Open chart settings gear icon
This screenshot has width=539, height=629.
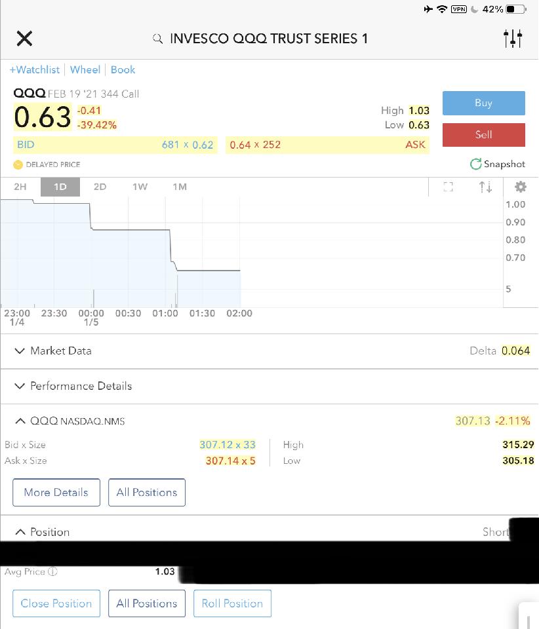point(521,187)
